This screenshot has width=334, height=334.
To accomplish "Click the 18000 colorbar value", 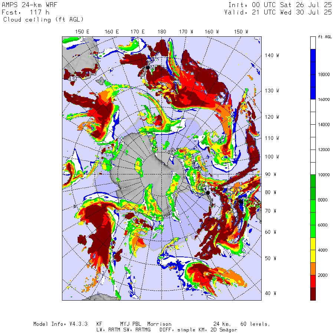I will [x=324, y=74].
